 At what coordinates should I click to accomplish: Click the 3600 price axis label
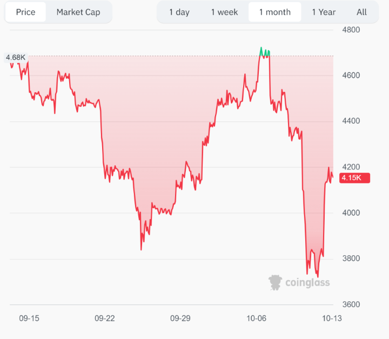coord(351,304)
